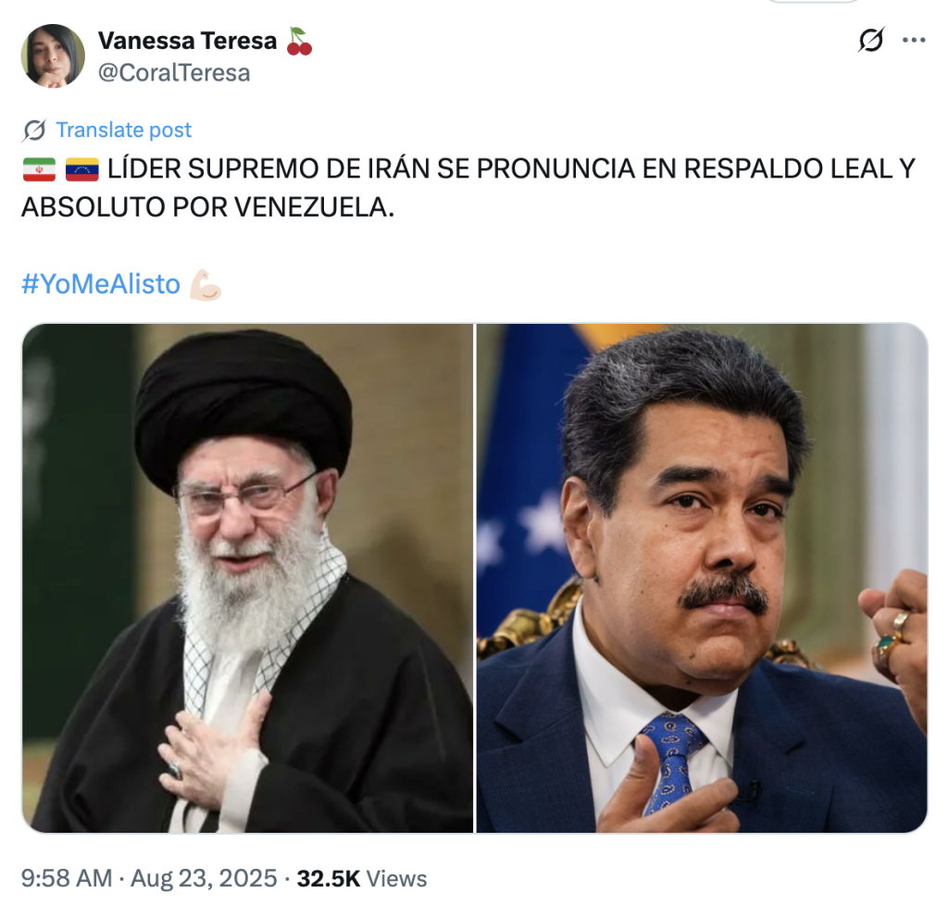The height and width of the screenshot is (917, 948).
Task: Click the Venezuela flag emoji
Action: [82, 169]
